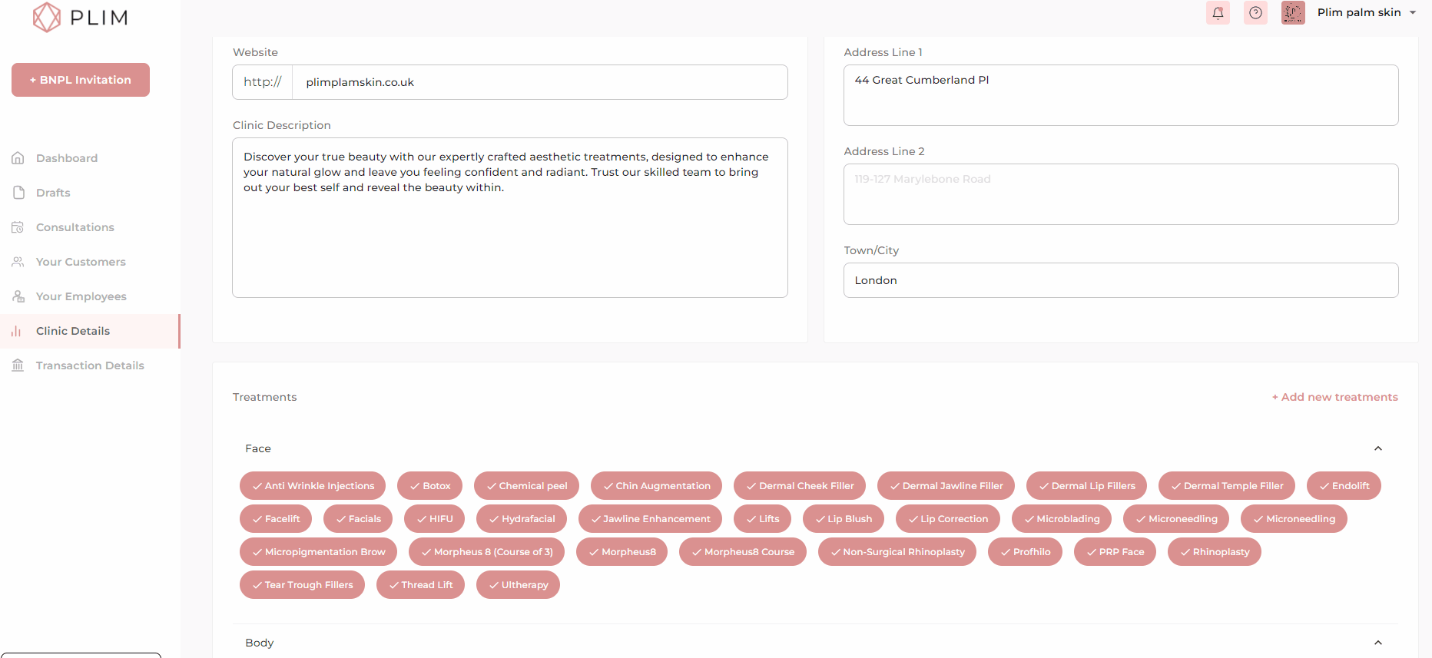
Task: Click the notifications bell icon
Action: pos(1218,13)
